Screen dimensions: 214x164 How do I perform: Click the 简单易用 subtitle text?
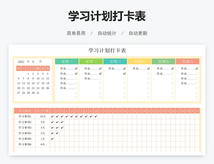click(x=76, y=33)
